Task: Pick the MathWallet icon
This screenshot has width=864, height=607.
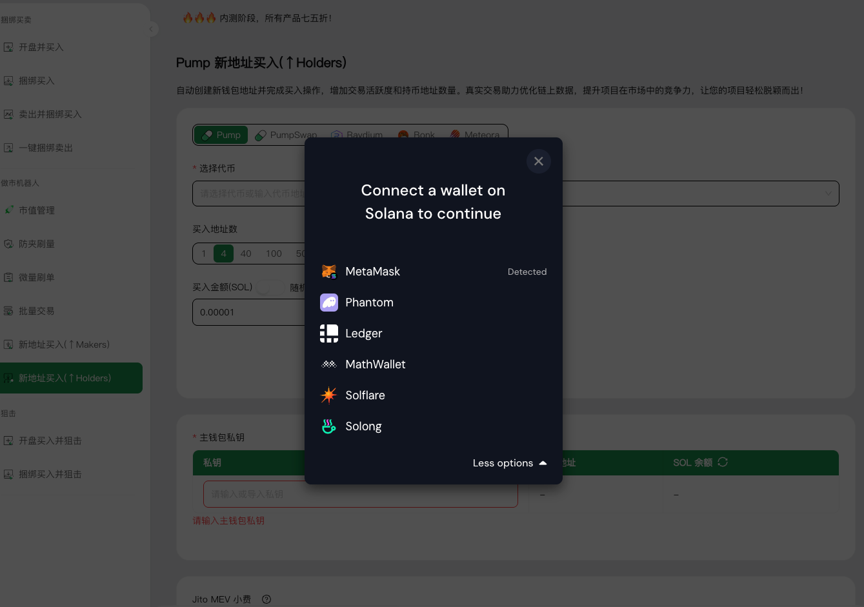Action: point(329,364)
